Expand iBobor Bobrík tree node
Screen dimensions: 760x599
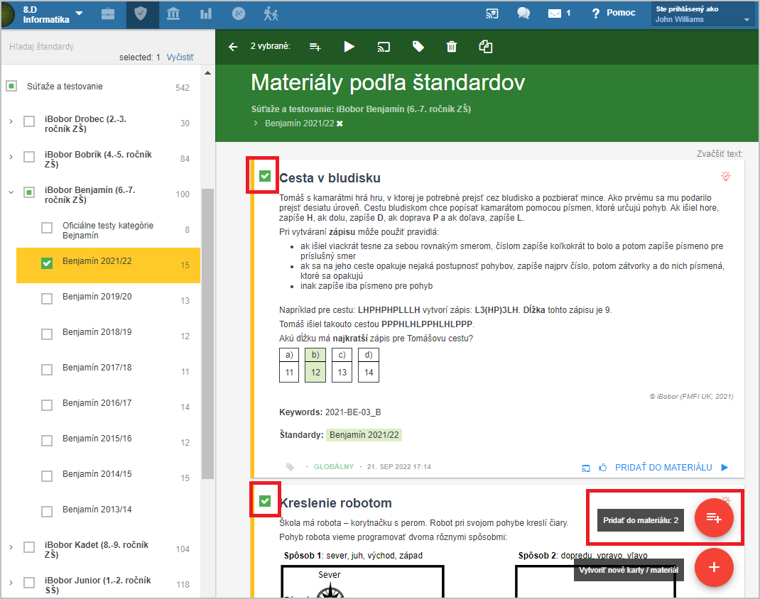click(x=11, y=157)
